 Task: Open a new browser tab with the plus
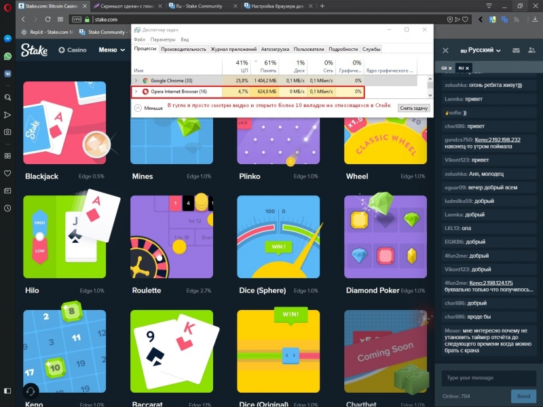(322, 6)
